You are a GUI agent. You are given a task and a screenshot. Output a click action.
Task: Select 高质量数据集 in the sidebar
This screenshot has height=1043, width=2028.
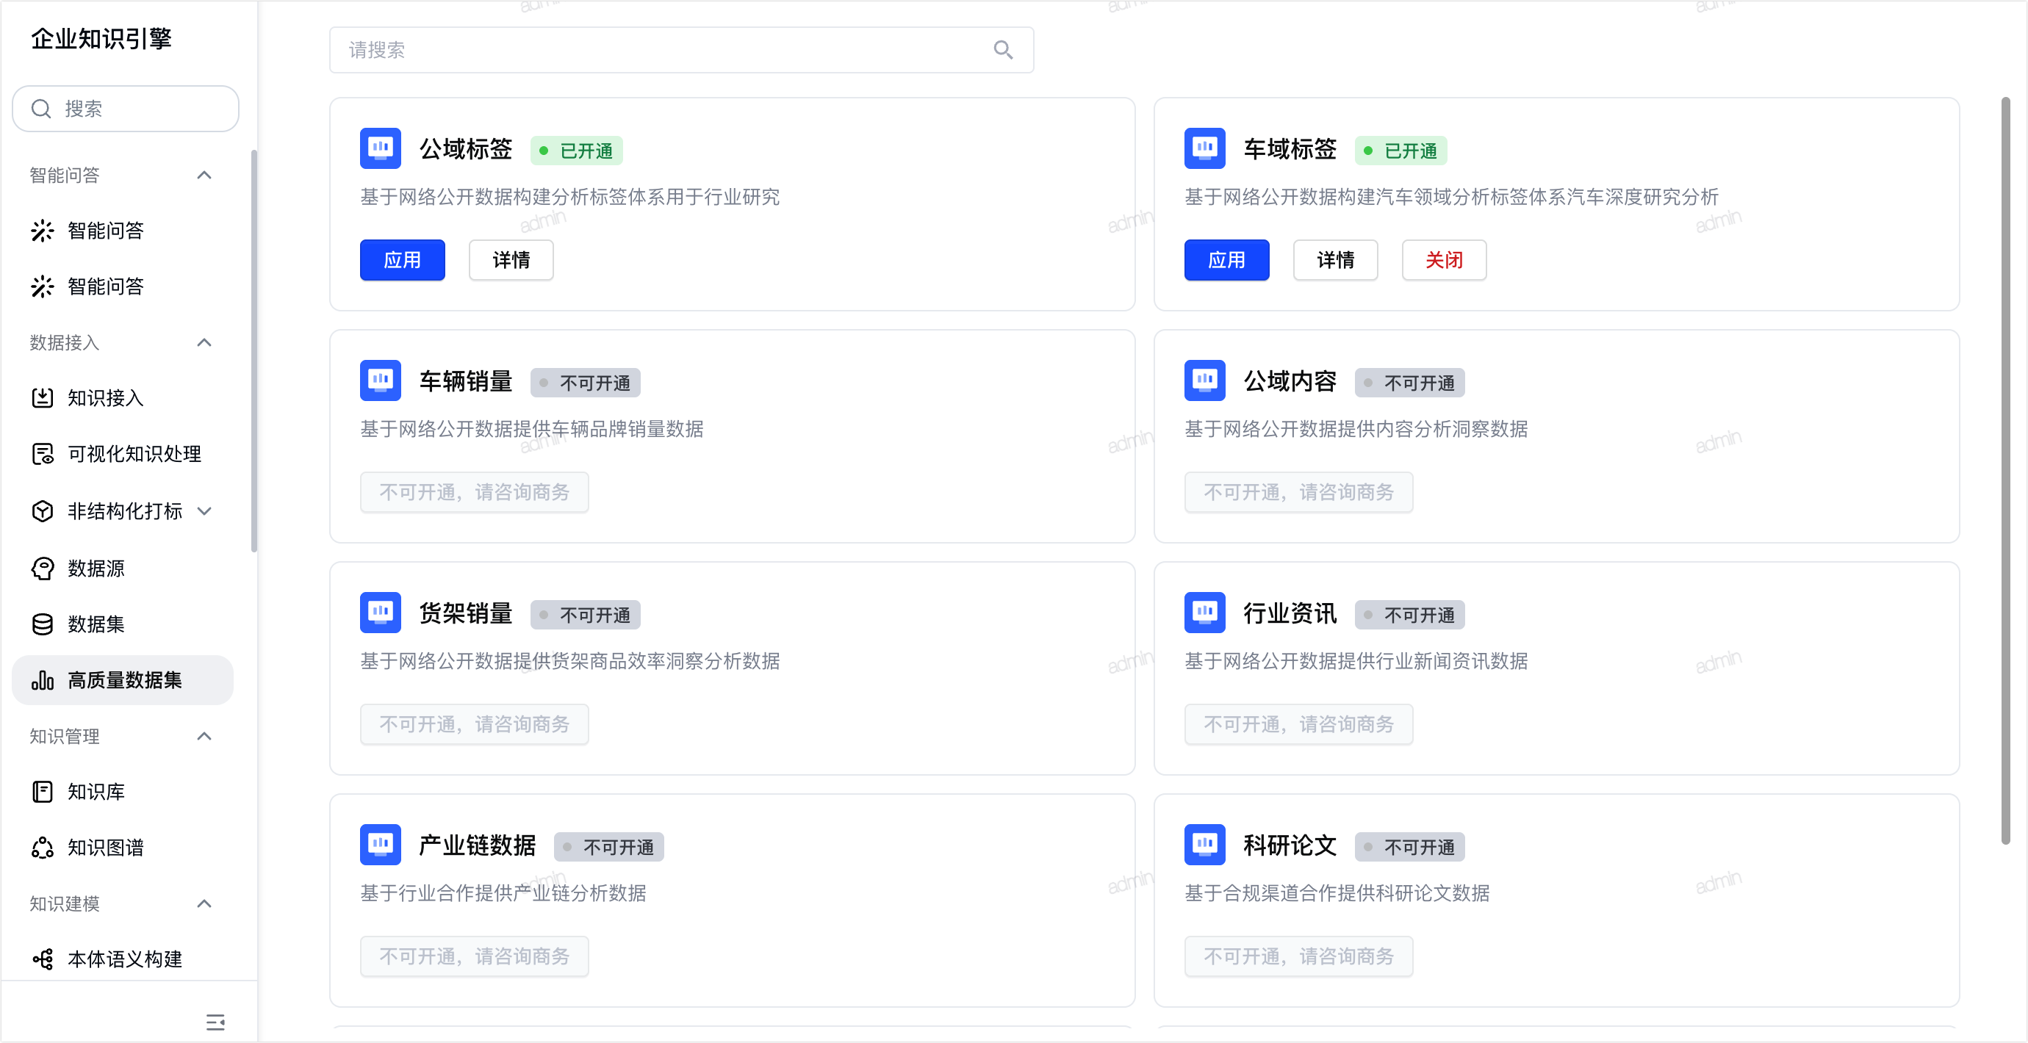(123, 680)
